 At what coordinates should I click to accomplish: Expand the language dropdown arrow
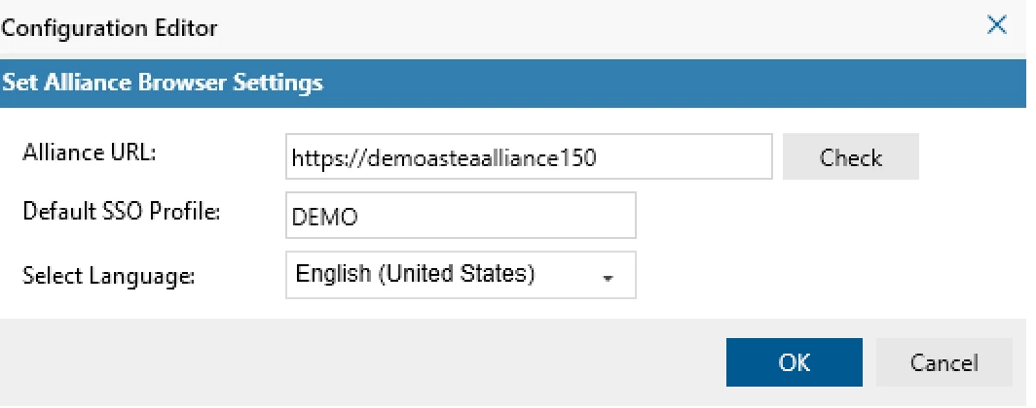tap(609, 277)
